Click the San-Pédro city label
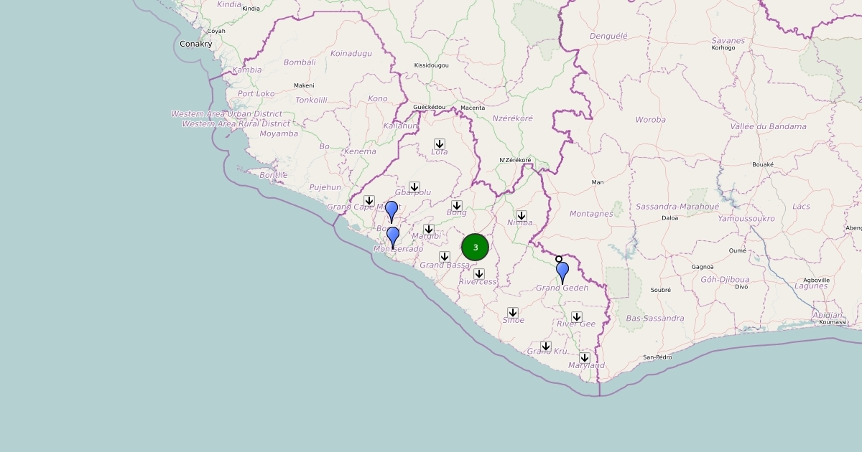 tap(657, 357)
